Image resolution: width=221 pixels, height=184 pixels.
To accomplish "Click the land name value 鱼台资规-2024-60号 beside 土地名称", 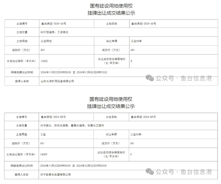I will pos(144,24).
